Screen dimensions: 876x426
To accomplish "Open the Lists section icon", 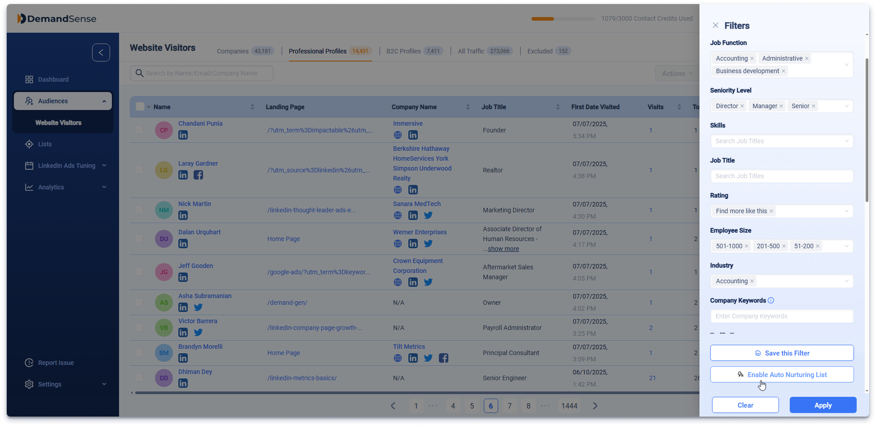I will pyautogui.click(x=30, y=144).
